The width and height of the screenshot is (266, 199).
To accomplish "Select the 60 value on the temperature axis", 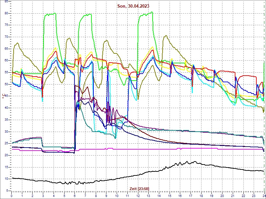I will [6, 61].
